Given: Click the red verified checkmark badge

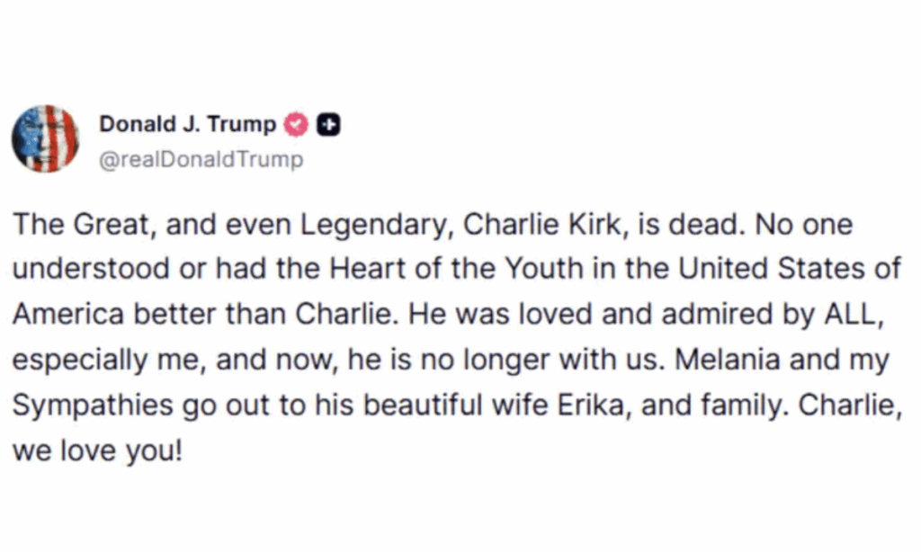Looking at the screenshot, I should point(296,124).
